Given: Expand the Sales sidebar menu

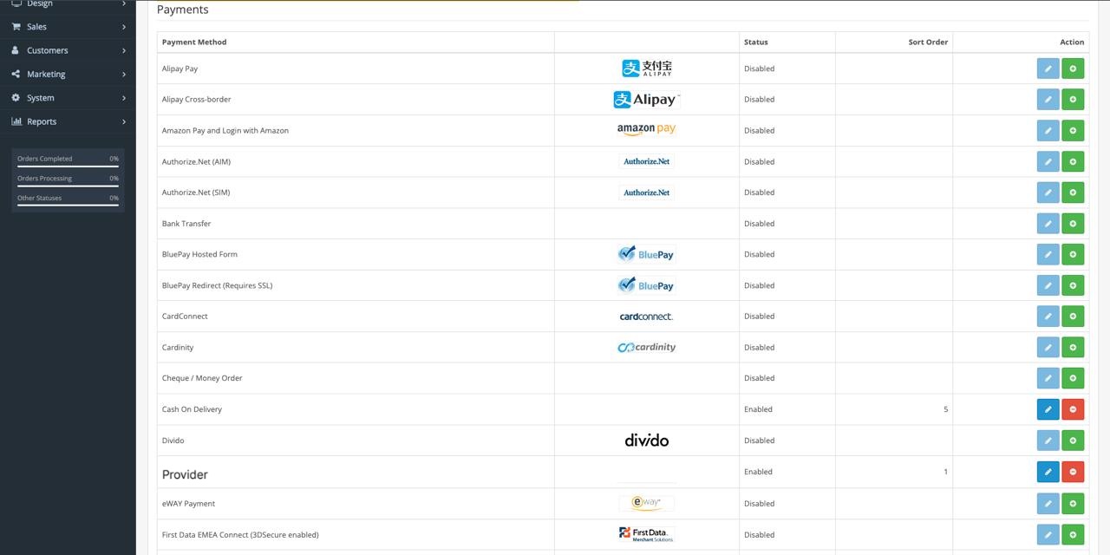Looking at the screenshot, I should coord(68,27).
